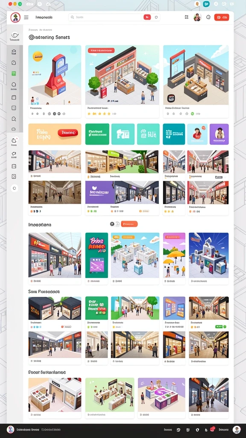Click the small avatar in the OS menu bar
The height and width of the screenshot is (438, 246).
click(x=197, y=4)
